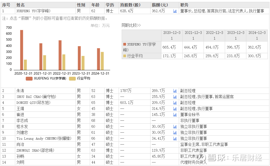Select name 朱涛 in the table
The width and height of the screenshot is (270, 166).
point(20,91)
